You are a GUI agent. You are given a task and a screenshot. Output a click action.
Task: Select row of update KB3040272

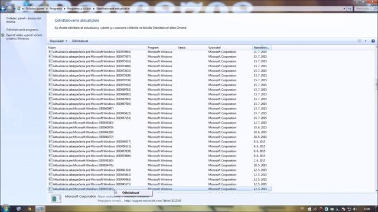click(x=159, y=137)
